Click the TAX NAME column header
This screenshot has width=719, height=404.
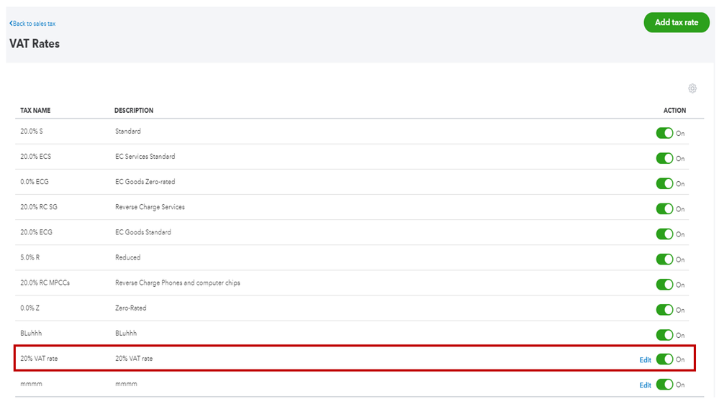(x=35, y=111)
